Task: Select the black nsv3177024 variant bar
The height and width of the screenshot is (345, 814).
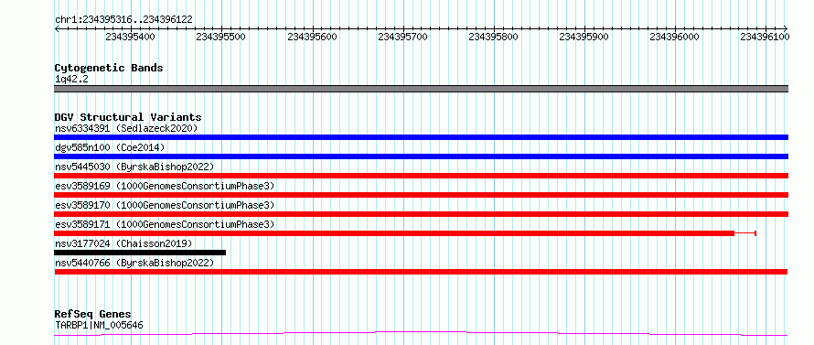Action: 140,253
